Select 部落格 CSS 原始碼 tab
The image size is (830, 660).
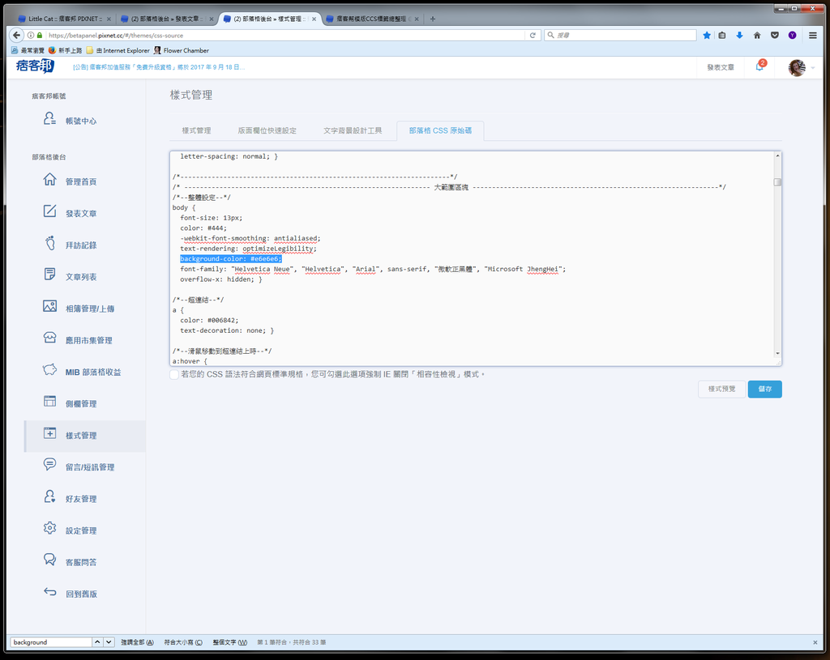[x=440, y=130]
